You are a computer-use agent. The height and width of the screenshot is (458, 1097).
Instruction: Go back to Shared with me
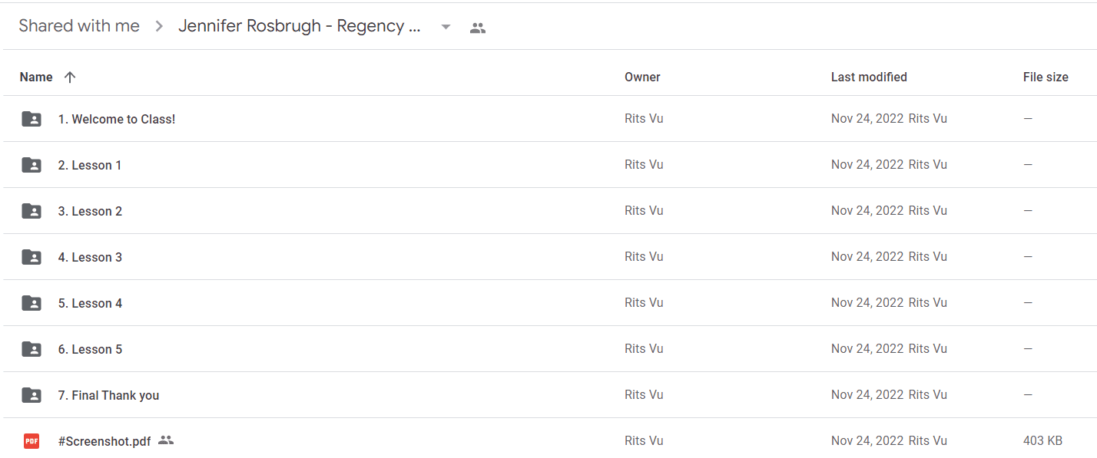coord(79,26)
